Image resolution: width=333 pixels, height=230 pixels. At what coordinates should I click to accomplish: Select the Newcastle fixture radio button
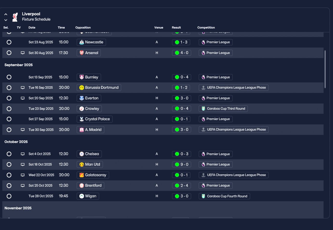[9, 42]
